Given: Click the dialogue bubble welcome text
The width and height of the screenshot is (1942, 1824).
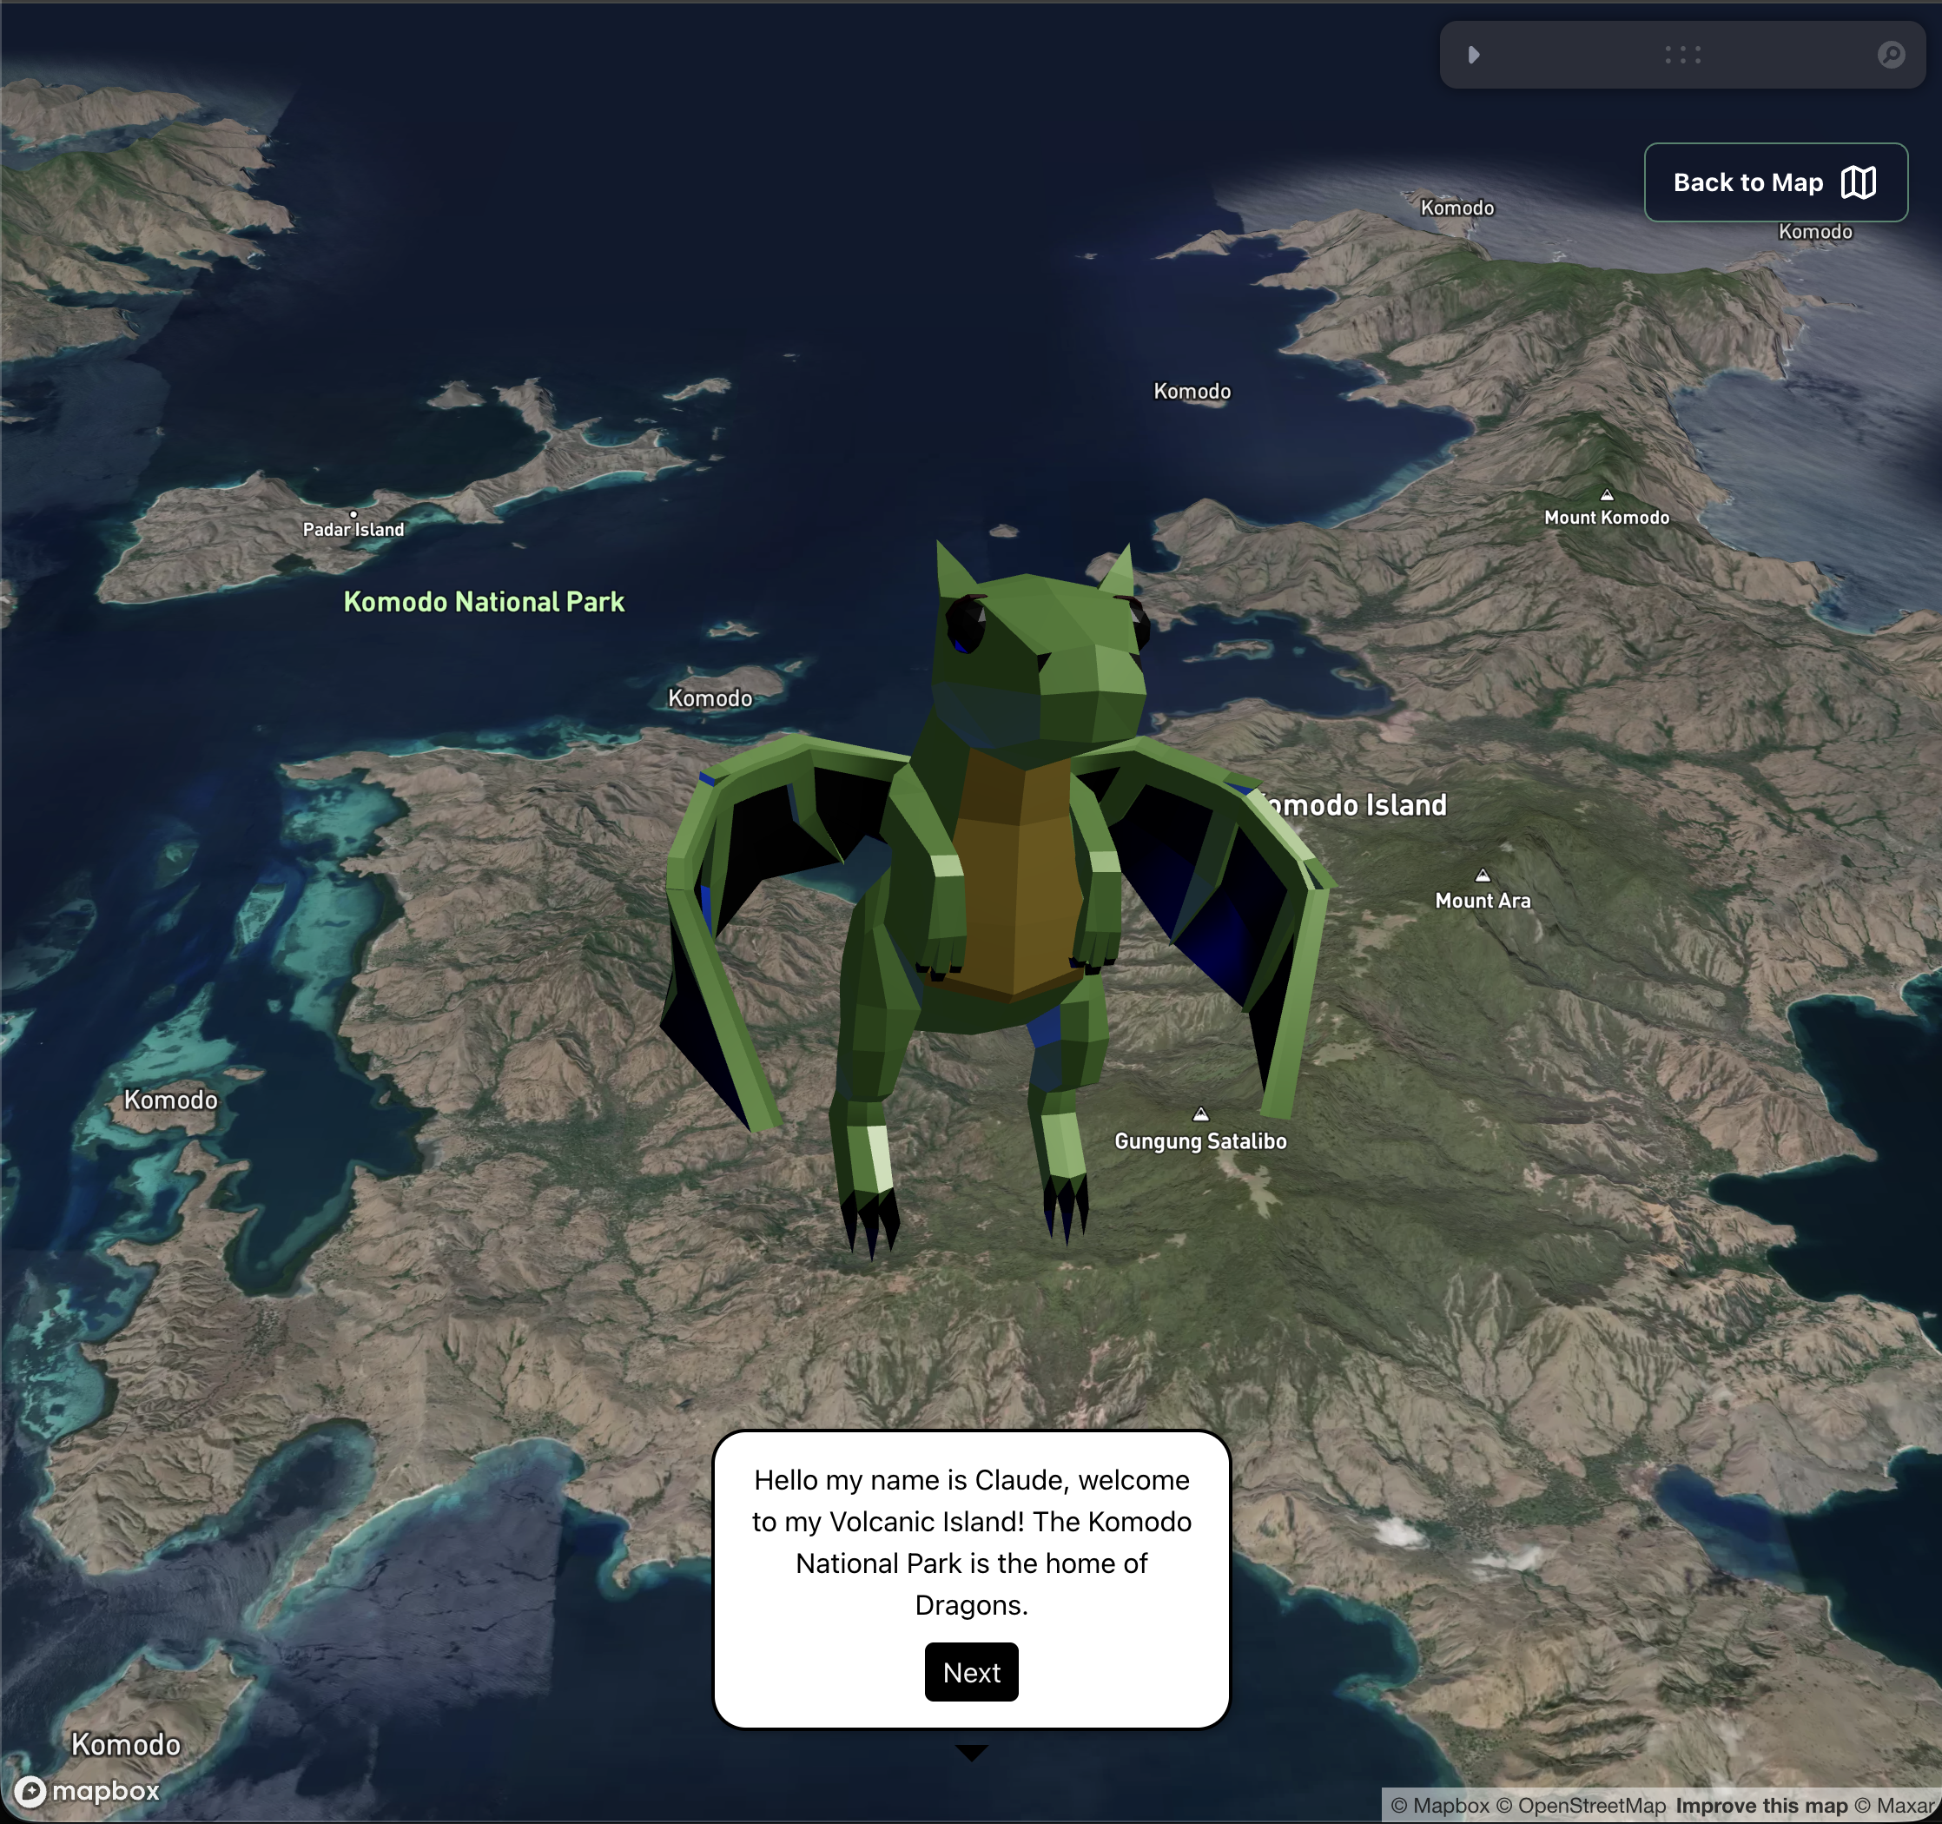Looking at the screenshot, I should (971, 1542).
